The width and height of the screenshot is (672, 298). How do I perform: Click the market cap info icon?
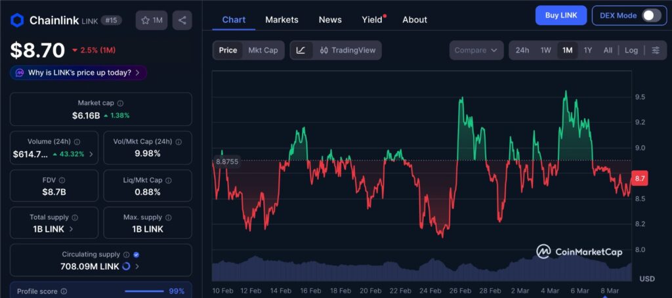[x=121, y=103]
